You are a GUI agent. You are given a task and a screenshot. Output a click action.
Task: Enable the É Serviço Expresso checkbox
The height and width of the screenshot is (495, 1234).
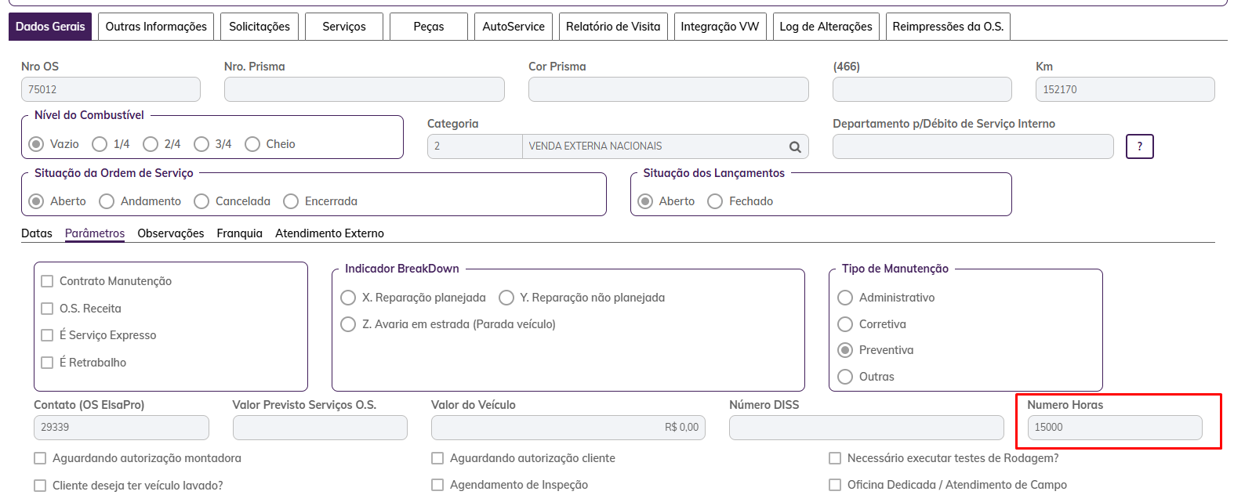click(x=47, y=335)
